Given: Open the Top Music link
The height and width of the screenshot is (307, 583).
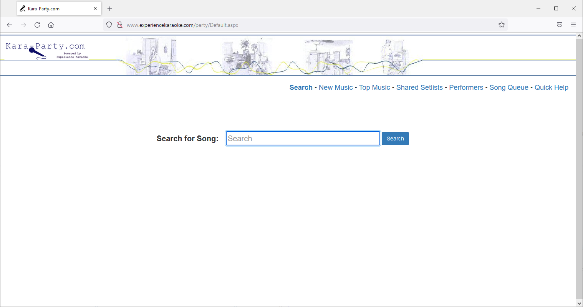Looking at the screenshot, I should click(x=374, y=87).
